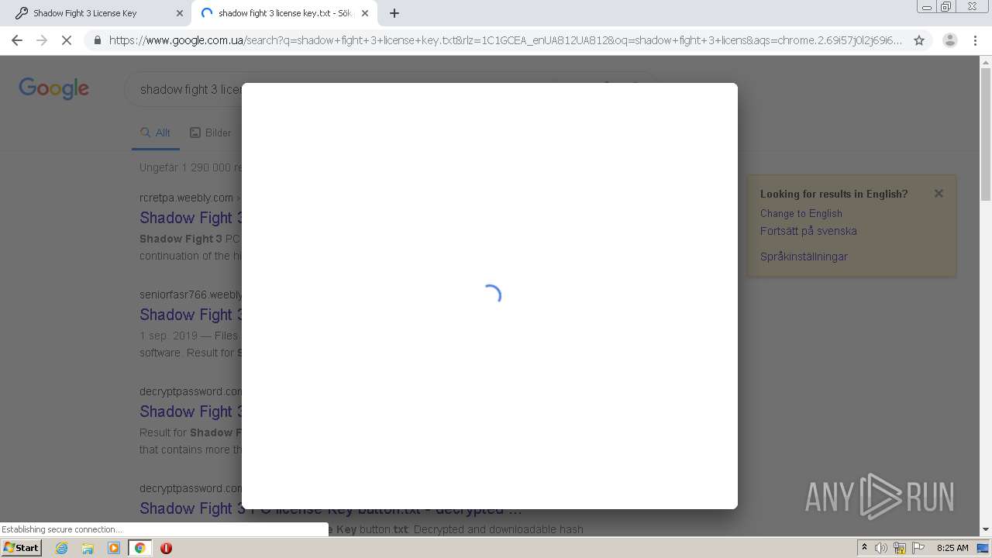Open the Shadow Fight 3 PC license Key button.txt result
The image size is (992, 558).
332,508
